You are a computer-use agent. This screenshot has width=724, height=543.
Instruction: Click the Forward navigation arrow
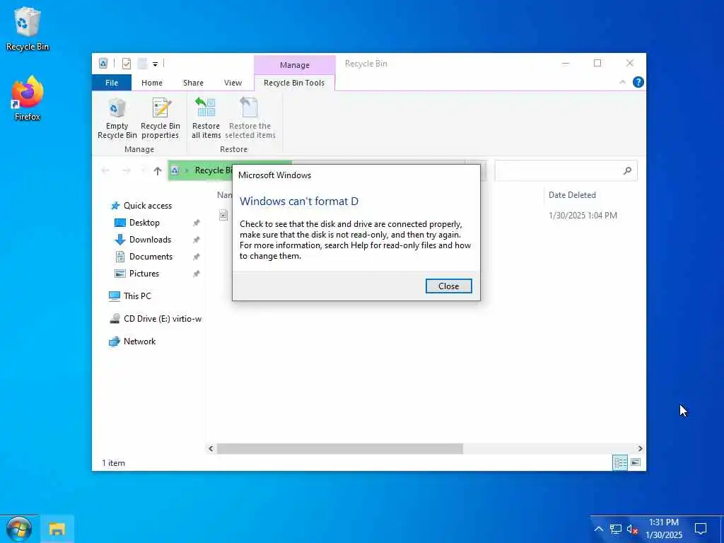pos(126,171)
